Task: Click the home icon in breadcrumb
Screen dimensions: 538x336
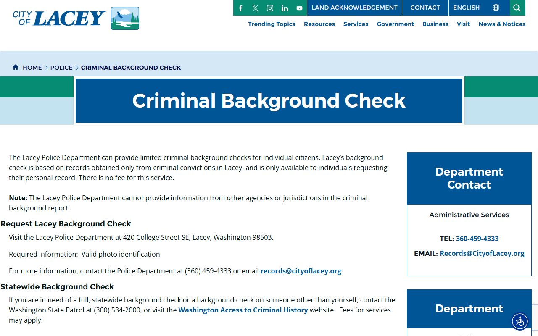Action: point(16,67)
